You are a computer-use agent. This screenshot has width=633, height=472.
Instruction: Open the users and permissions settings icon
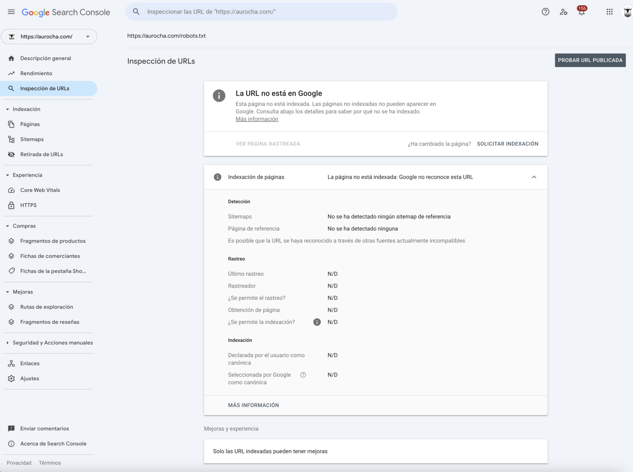563,12
